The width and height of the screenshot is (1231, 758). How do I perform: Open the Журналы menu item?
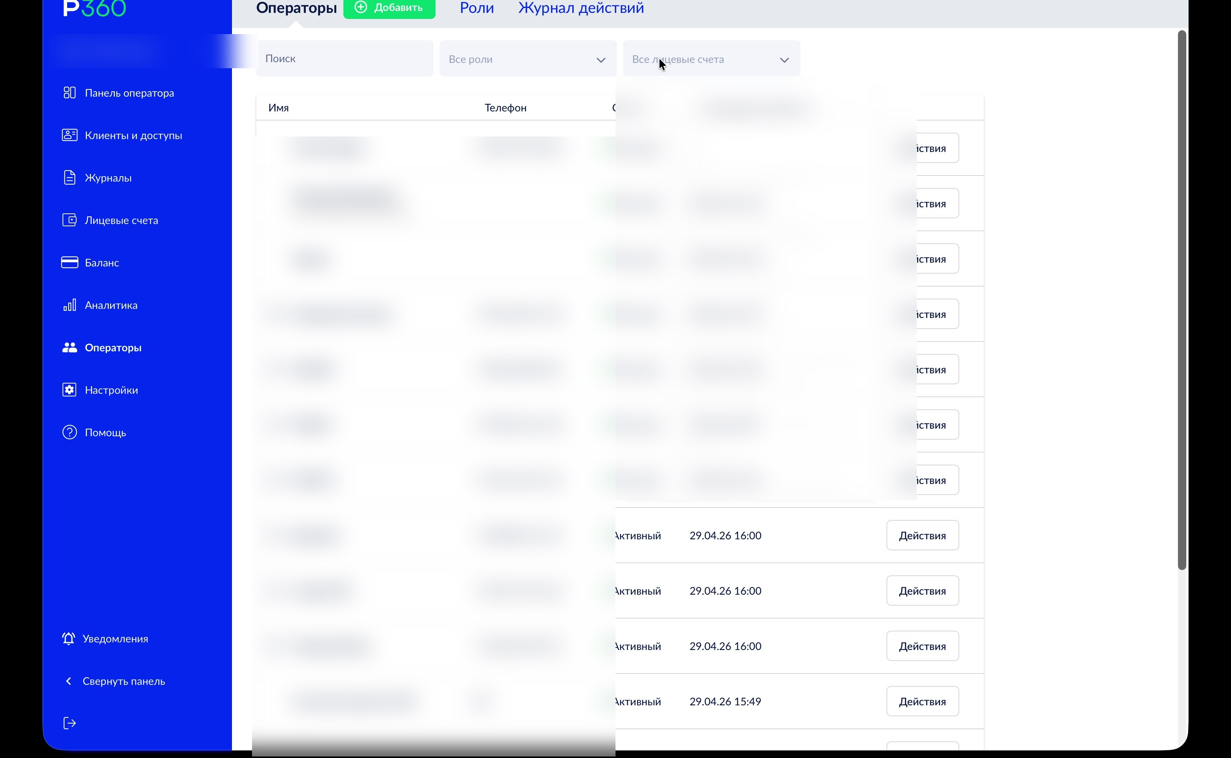(108, 178)
